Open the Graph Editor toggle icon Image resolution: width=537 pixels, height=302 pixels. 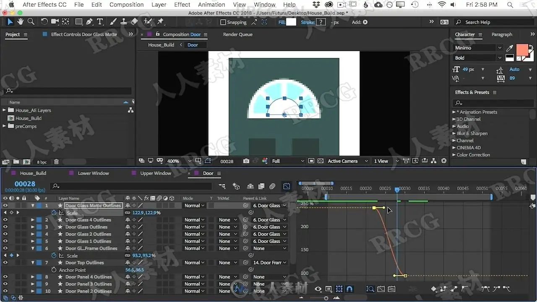287,186
